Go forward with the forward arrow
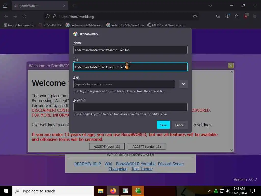The width and height of the screenshot is (261, 196). 15,17
